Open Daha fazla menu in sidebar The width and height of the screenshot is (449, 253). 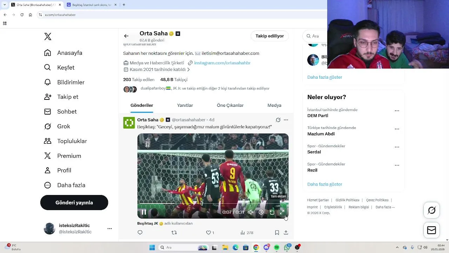click(x=65, y=185)
